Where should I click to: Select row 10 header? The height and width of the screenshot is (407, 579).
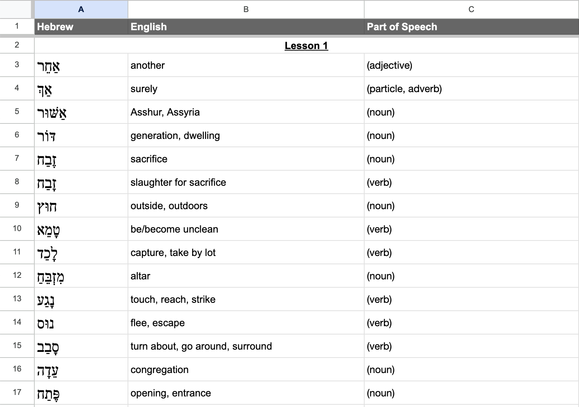click(x=17, y=229)
